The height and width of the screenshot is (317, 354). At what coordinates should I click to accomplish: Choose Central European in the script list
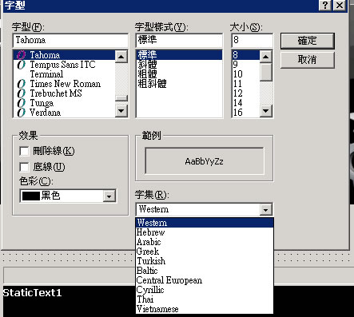[205, 280]
